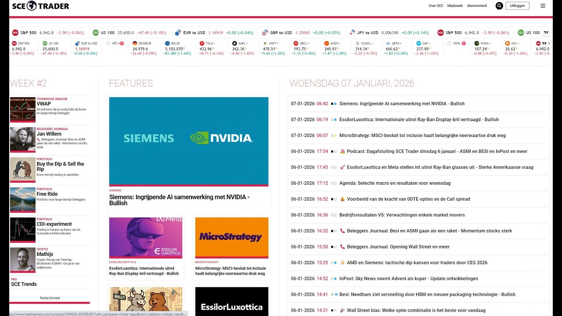Viewport: 562px width, 316px height.
Task: Open the black EssilorLuxottica feature card
Action: pos(232,301)
